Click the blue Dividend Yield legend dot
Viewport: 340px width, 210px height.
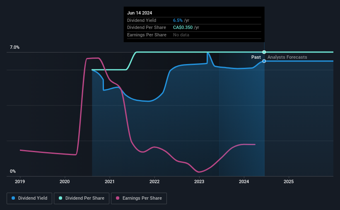pyautogui.click(x=13, y=198)
